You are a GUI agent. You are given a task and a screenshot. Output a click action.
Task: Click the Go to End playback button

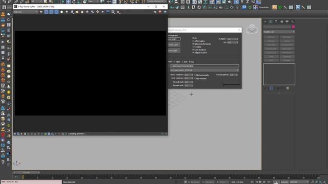269,182
